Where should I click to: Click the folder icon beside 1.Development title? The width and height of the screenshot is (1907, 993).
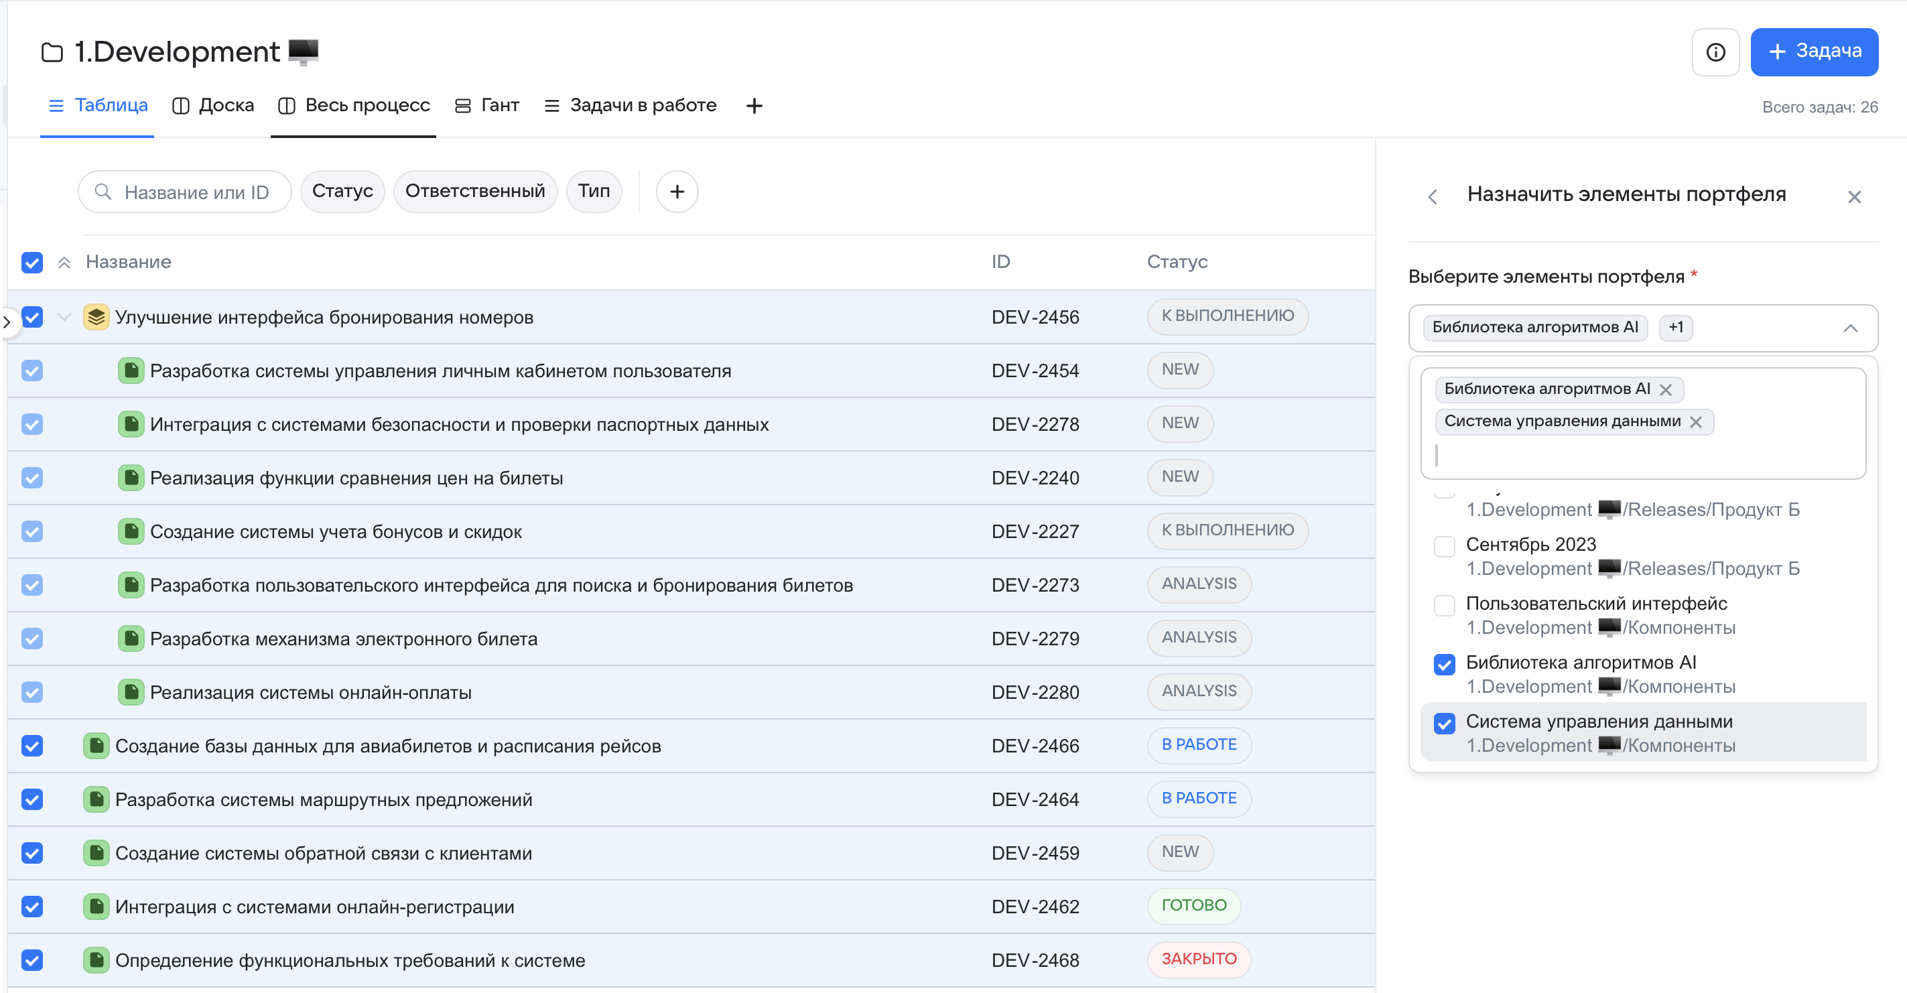[x=52, y=52]
